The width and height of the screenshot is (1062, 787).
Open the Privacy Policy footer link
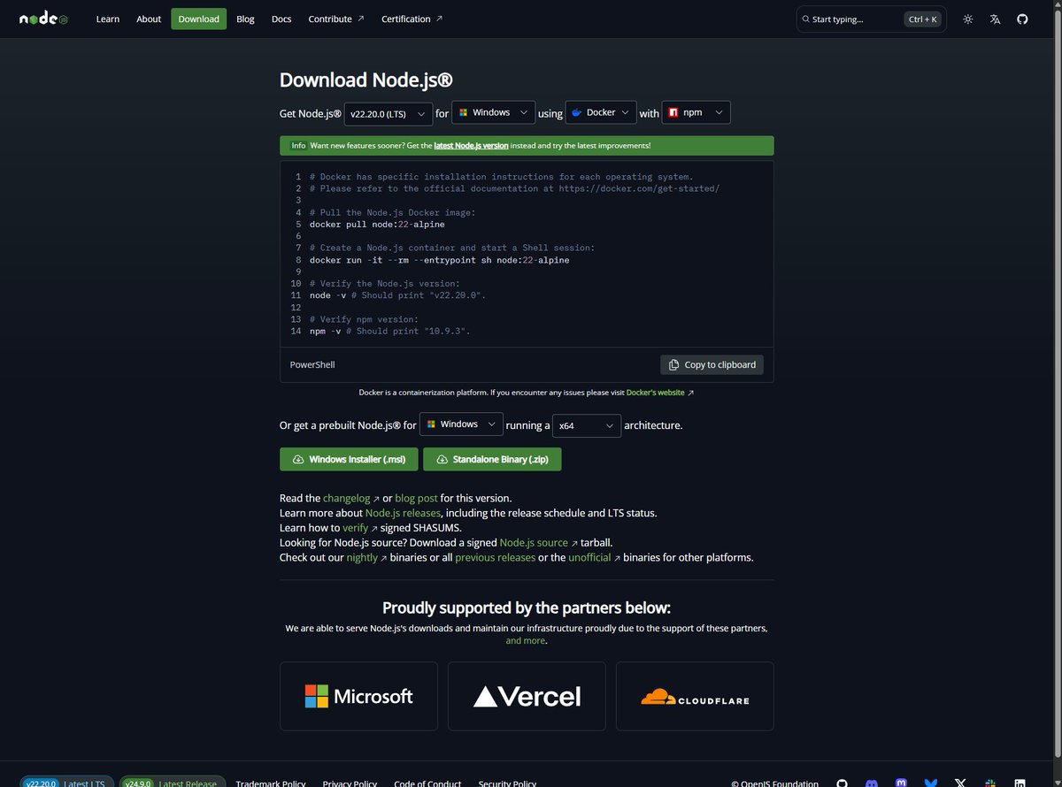click(350, 783)
